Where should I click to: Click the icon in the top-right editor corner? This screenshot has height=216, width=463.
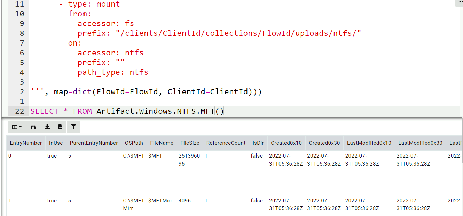click(459, 3)
